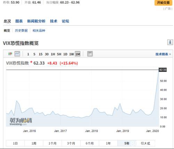Viewport: 174px width, 149px height.
Task: Click the 60.23 - 62.96 daily range
Action: (70, 2)
